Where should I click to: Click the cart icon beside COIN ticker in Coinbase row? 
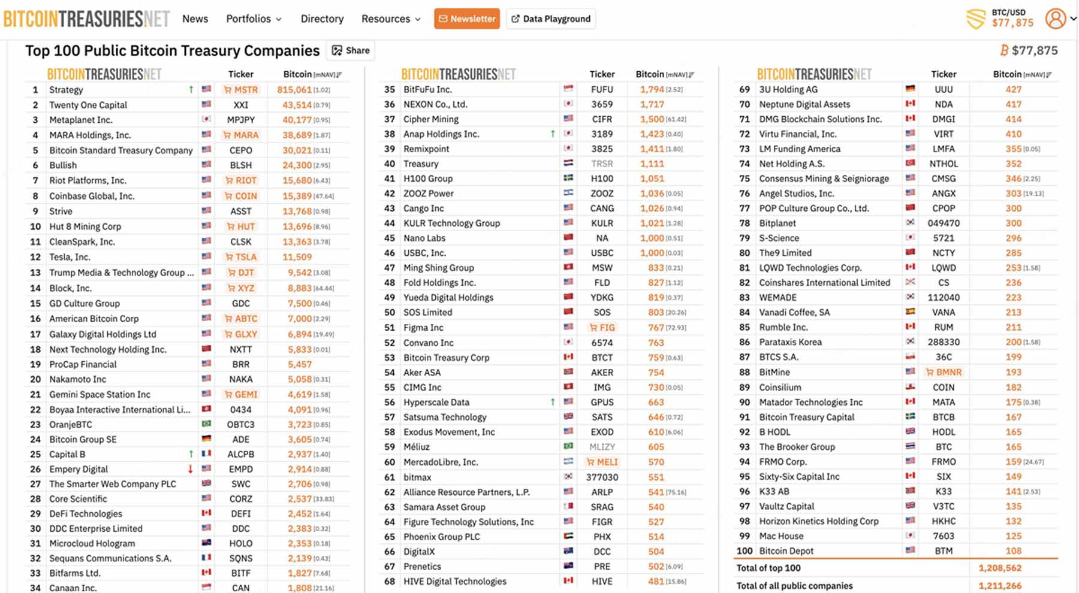click(x=228, y=196)
